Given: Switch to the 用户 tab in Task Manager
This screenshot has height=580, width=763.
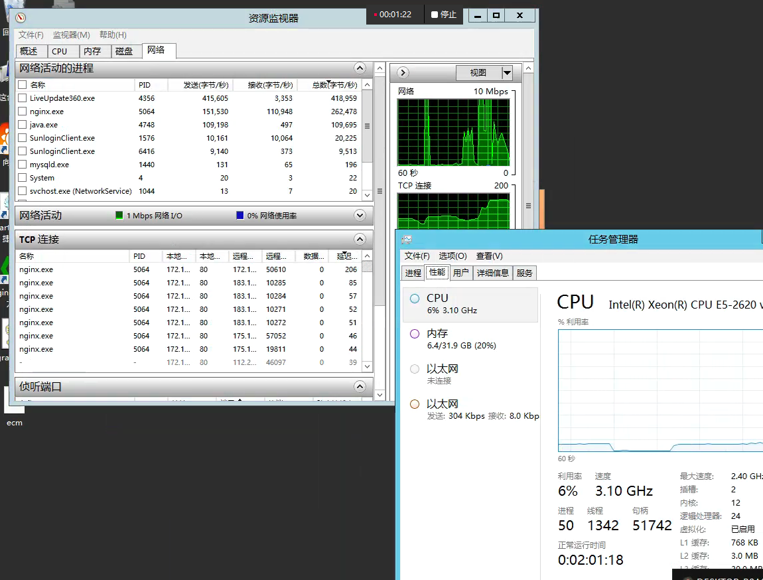Looking at the screenshot, I should click(x=461, y=273).
